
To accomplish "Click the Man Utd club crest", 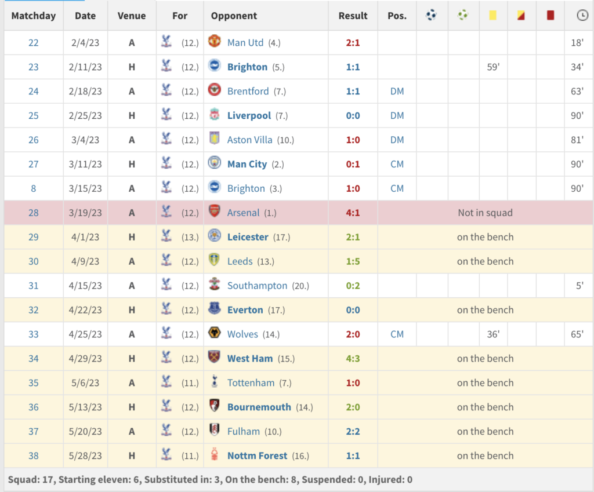I will [215, 41].
